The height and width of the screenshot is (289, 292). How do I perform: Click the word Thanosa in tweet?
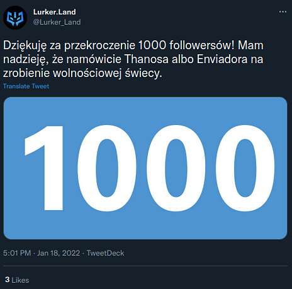(147, 59)
